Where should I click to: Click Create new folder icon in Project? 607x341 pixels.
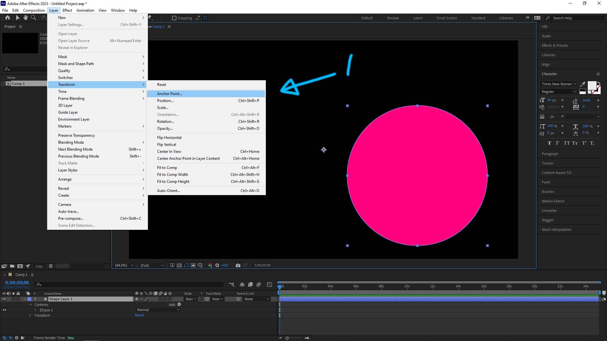[x=12, y=266]
